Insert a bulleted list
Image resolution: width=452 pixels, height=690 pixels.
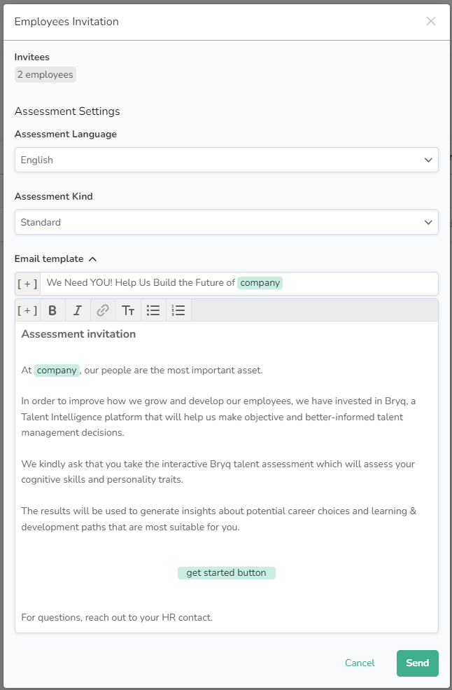coord(153,310)
